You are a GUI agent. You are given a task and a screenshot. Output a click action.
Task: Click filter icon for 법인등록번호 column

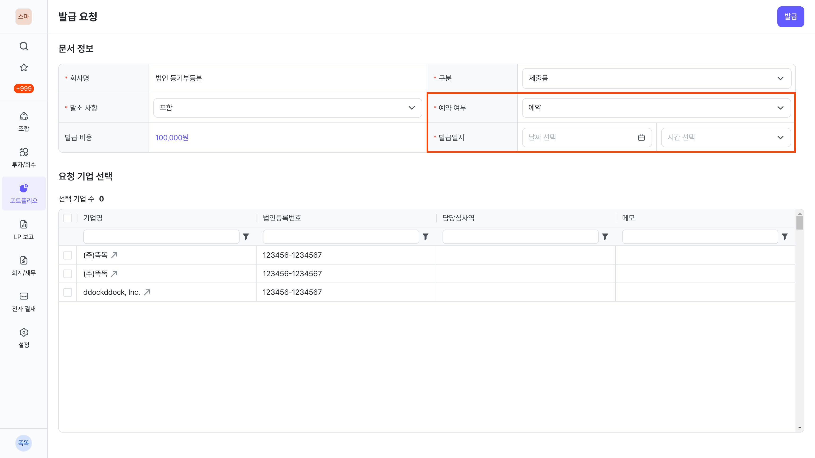tap(426, 236)
